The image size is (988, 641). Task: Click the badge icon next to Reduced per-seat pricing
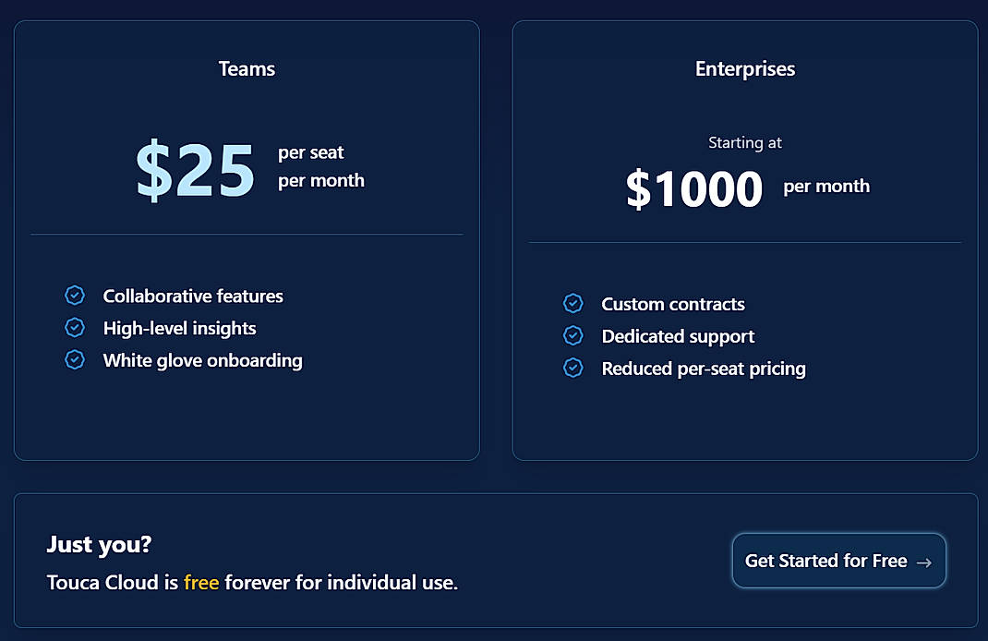pos(573,368)
